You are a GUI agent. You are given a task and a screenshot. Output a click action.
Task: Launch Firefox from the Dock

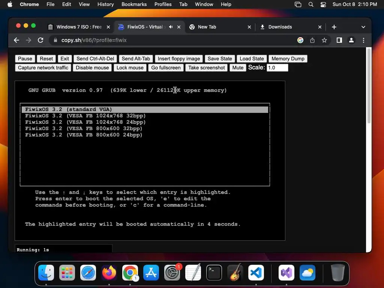point(109,273)
